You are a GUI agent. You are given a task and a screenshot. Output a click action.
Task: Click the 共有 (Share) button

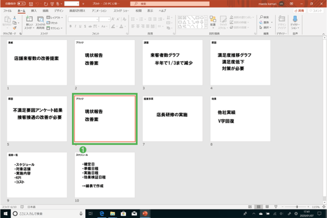point(299,11)
